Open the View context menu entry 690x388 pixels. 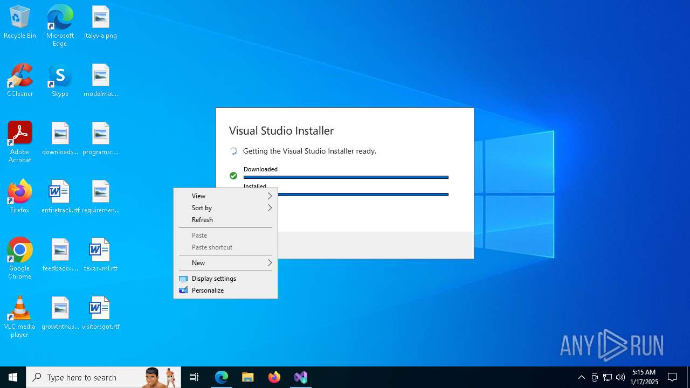[x=225, y=196]
